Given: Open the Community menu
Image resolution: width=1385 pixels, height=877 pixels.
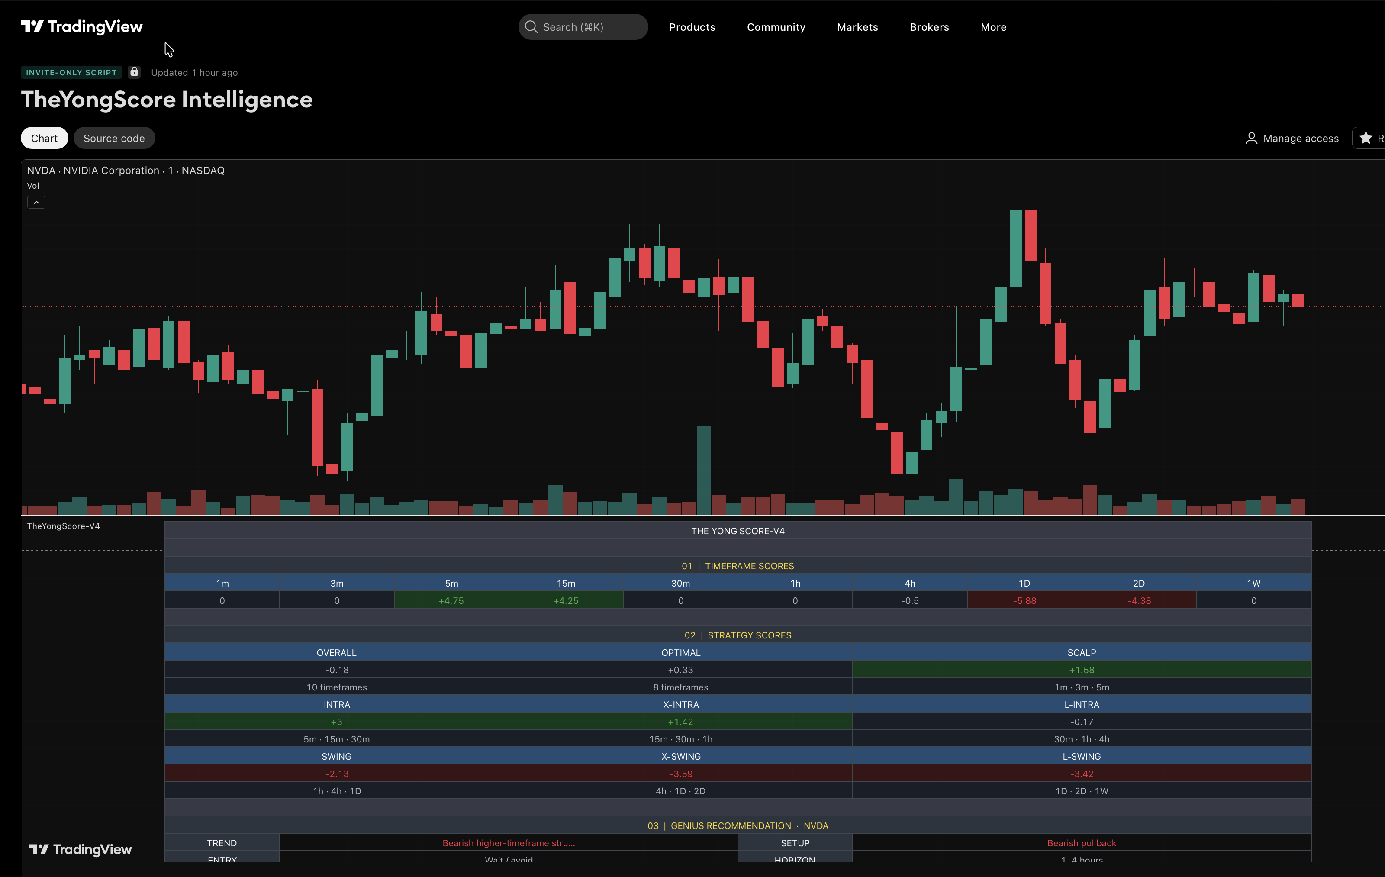Looking at the screenshot, I should (776, 27).
